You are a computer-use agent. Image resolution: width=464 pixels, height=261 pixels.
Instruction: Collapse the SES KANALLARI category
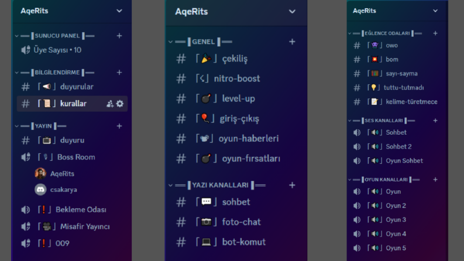coord(349,121)
